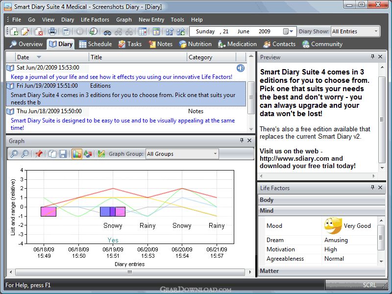Open the Community tab
The height and width of the screenshot is (294, 392).
[322, 44]
